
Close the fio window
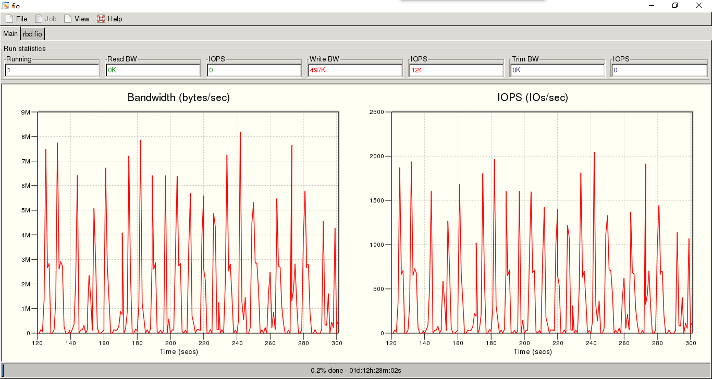pos(699,5)
